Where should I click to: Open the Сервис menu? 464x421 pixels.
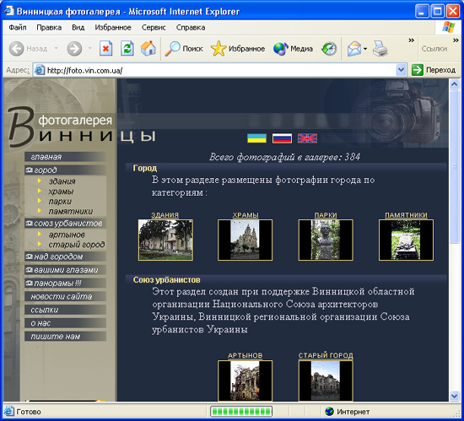(x=154, y=28)
